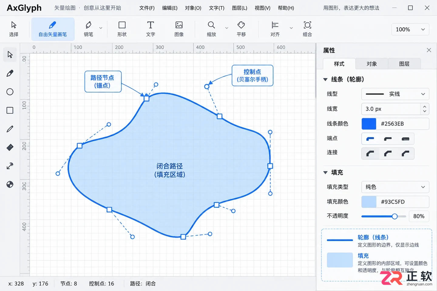This screenshot has width=437, height=291.
Task: Open the 文件(F) menu
Action: tap(147, 8)
